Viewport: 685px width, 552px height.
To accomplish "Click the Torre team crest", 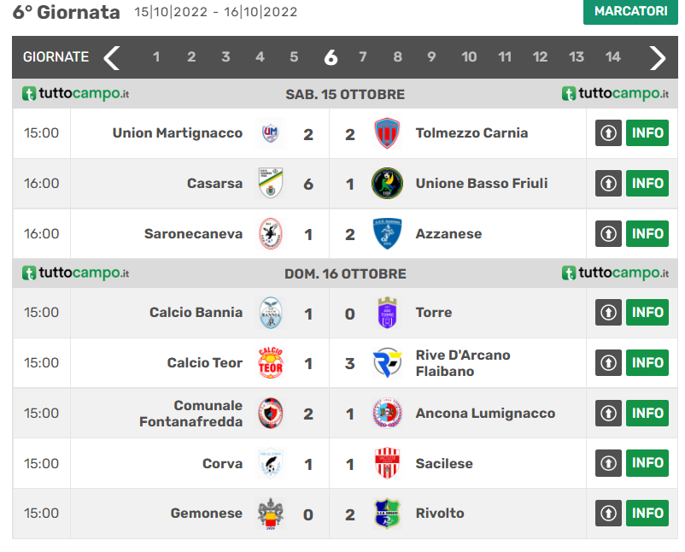I will (388, 313).
